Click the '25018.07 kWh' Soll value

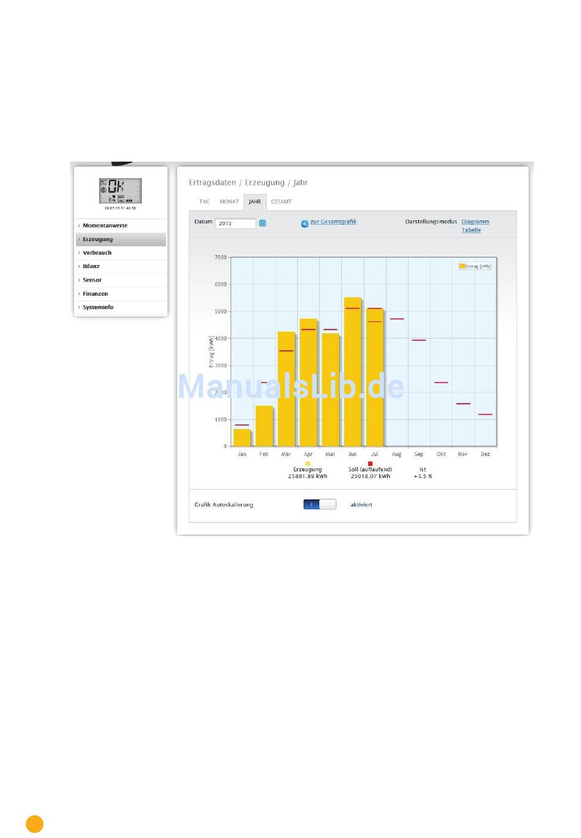pyautogui.click(x=370, y=476)
